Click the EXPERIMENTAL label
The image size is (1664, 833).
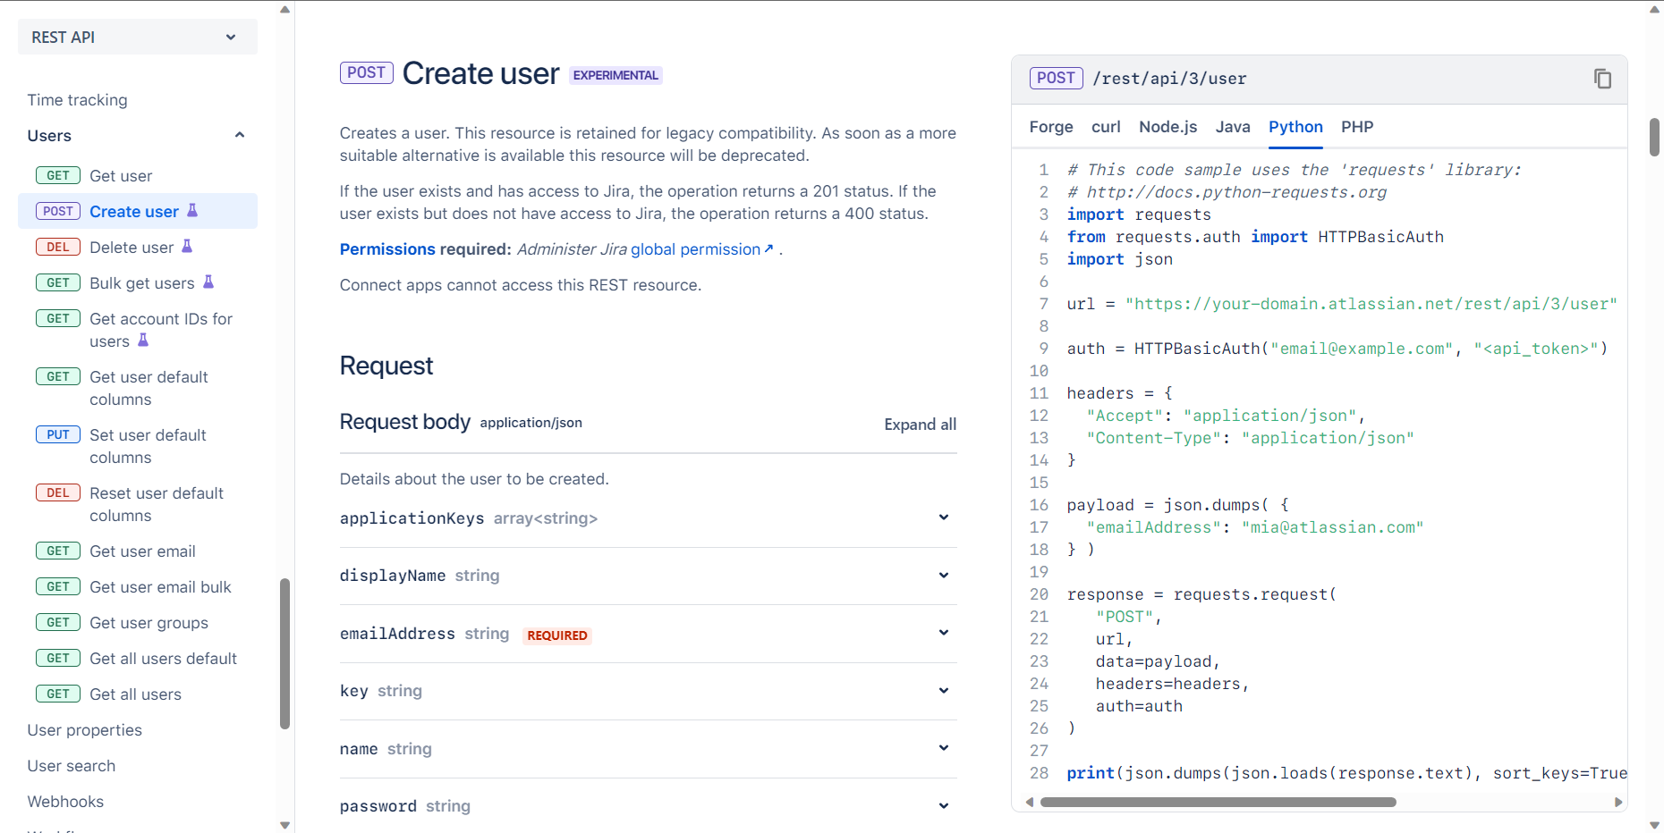pos(616,75)
